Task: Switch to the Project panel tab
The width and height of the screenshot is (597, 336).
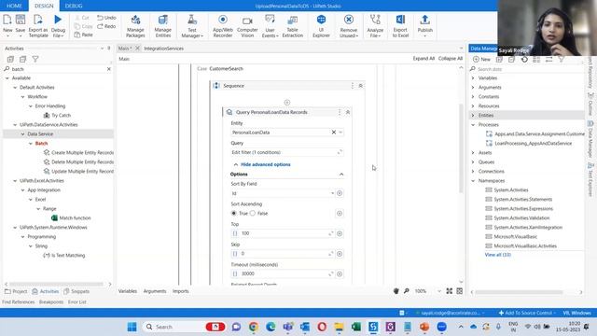Action: [16, 291]
